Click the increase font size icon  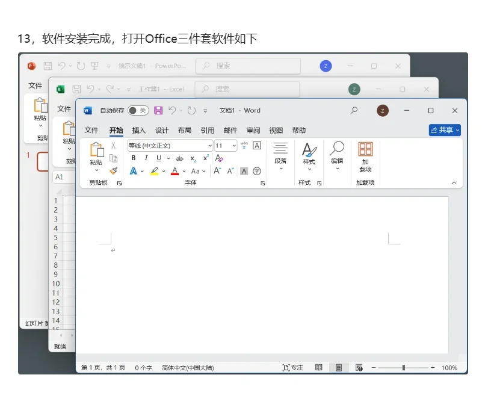tap(216, 170)
